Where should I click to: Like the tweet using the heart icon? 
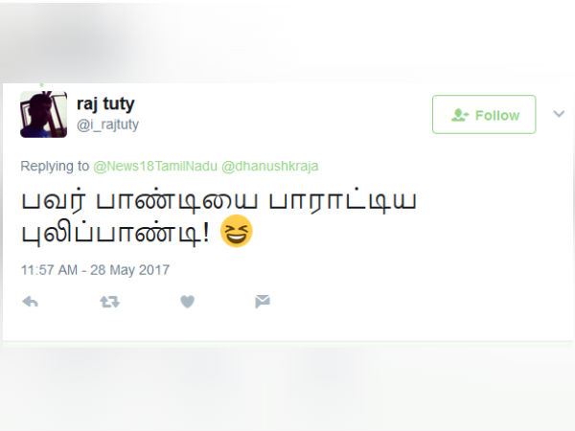coord(188,302)
